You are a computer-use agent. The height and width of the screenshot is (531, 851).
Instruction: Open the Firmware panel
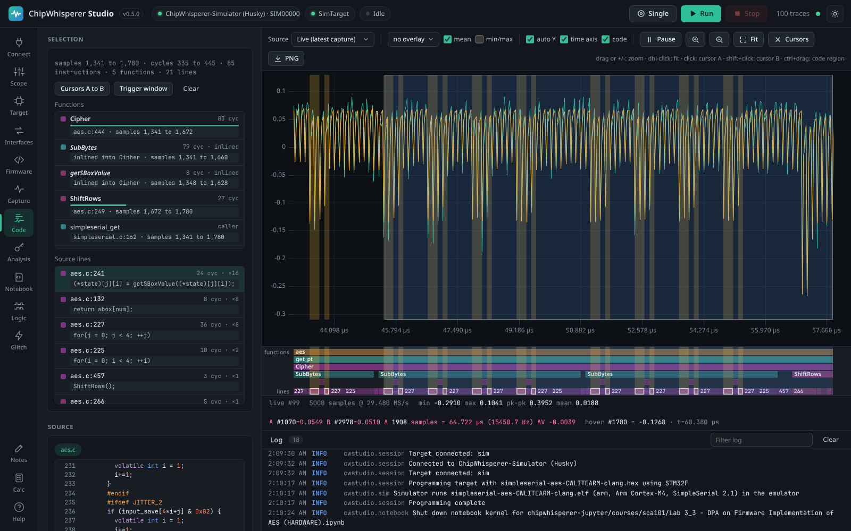[x=19, y=165]
